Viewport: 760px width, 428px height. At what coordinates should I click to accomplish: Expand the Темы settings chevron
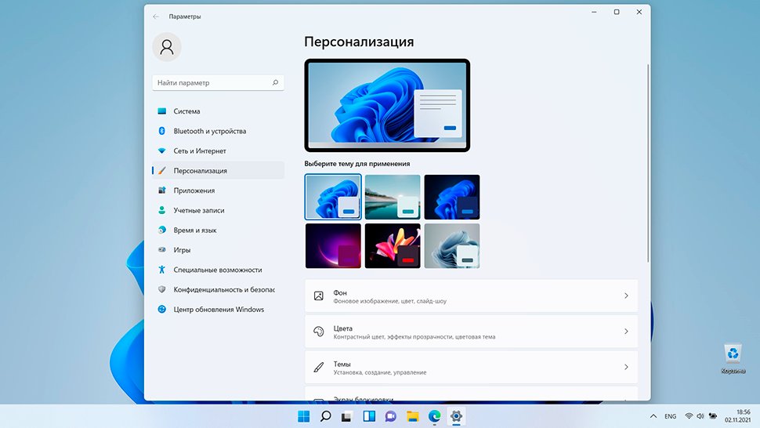click(626, 367)
